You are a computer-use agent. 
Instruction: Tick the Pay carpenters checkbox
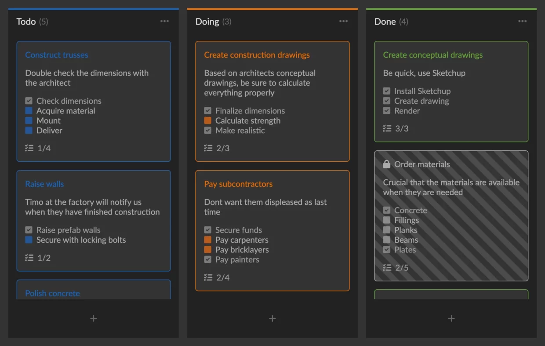pyautogui.click(x=208, y=240)
